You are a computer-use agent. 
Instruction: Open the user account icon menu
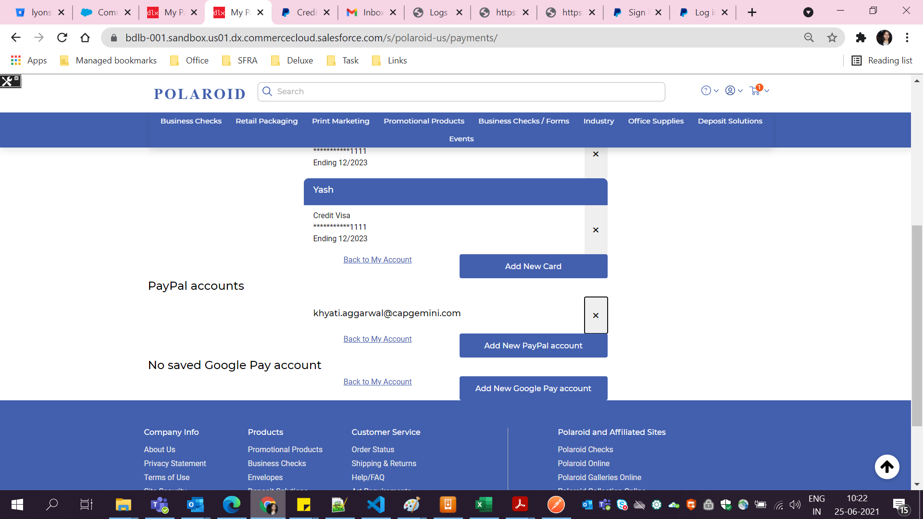coord(730,90)
